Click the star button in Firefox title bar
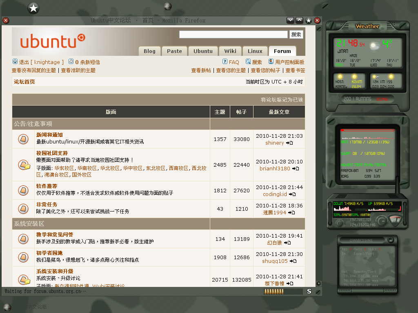Screen dimensions: 418x313 coord(309,20)
